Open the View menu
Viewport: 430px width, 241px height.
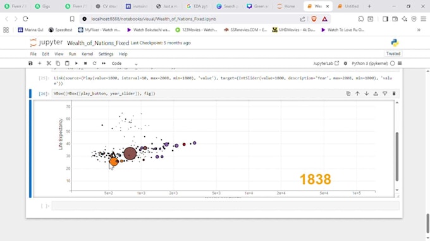[59, 54]
